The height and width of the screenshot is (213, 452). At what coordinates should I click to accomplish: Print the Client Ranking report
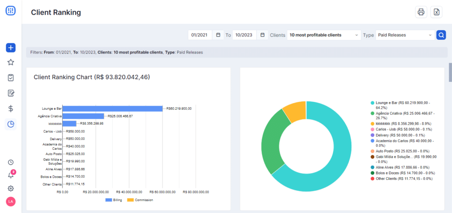421,12
